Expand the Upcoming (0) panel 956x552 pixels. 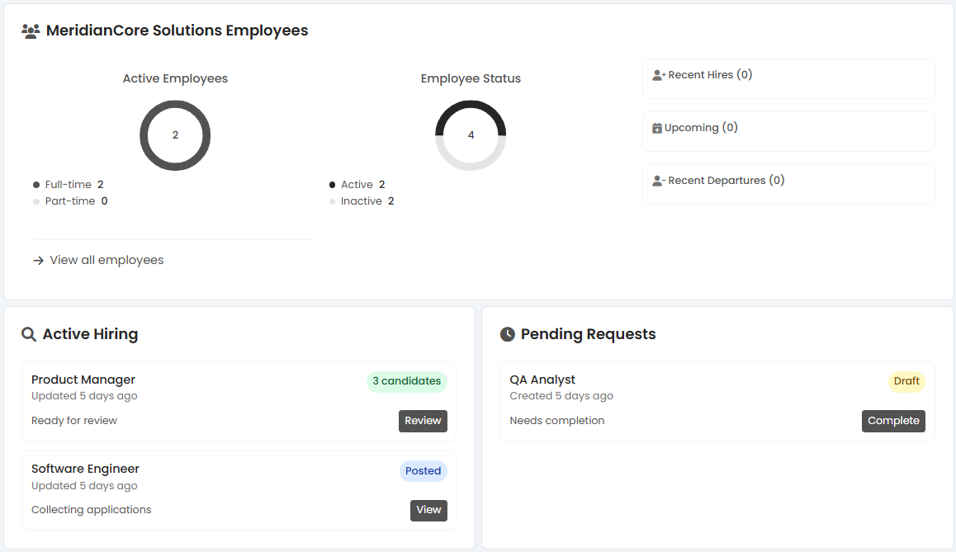tap(788, 131)
